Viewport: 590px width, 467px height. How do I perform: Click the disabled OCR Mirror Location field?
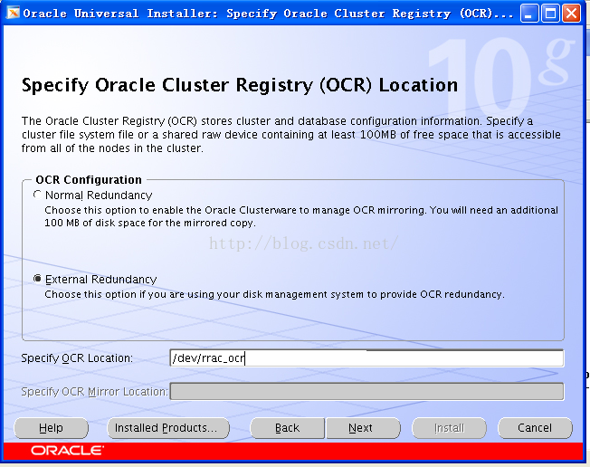tap(366, 391)
